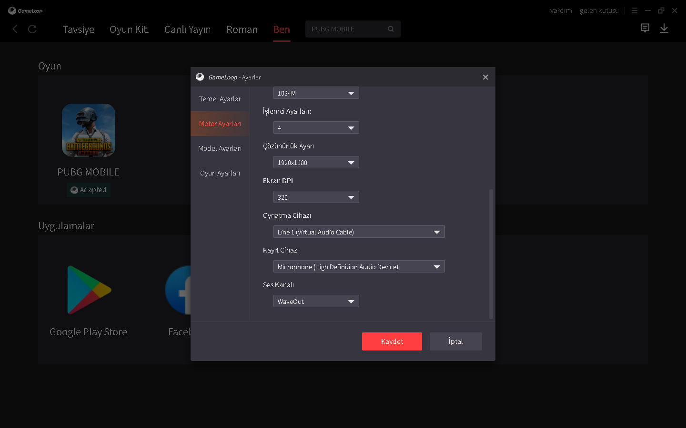Open the Ekran DPI 320 dropdown

[316, 197]
